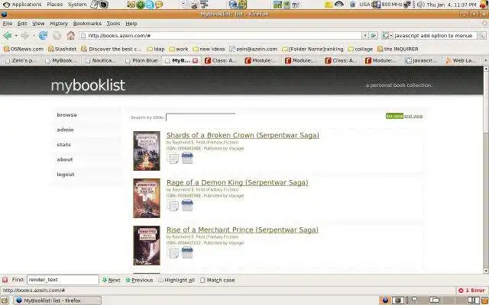Image resolution: width=489 pixels, height=305 pixels.
Task: Click the grey forward arrow button
Action: pyautogui.click(x=24, y=36)
